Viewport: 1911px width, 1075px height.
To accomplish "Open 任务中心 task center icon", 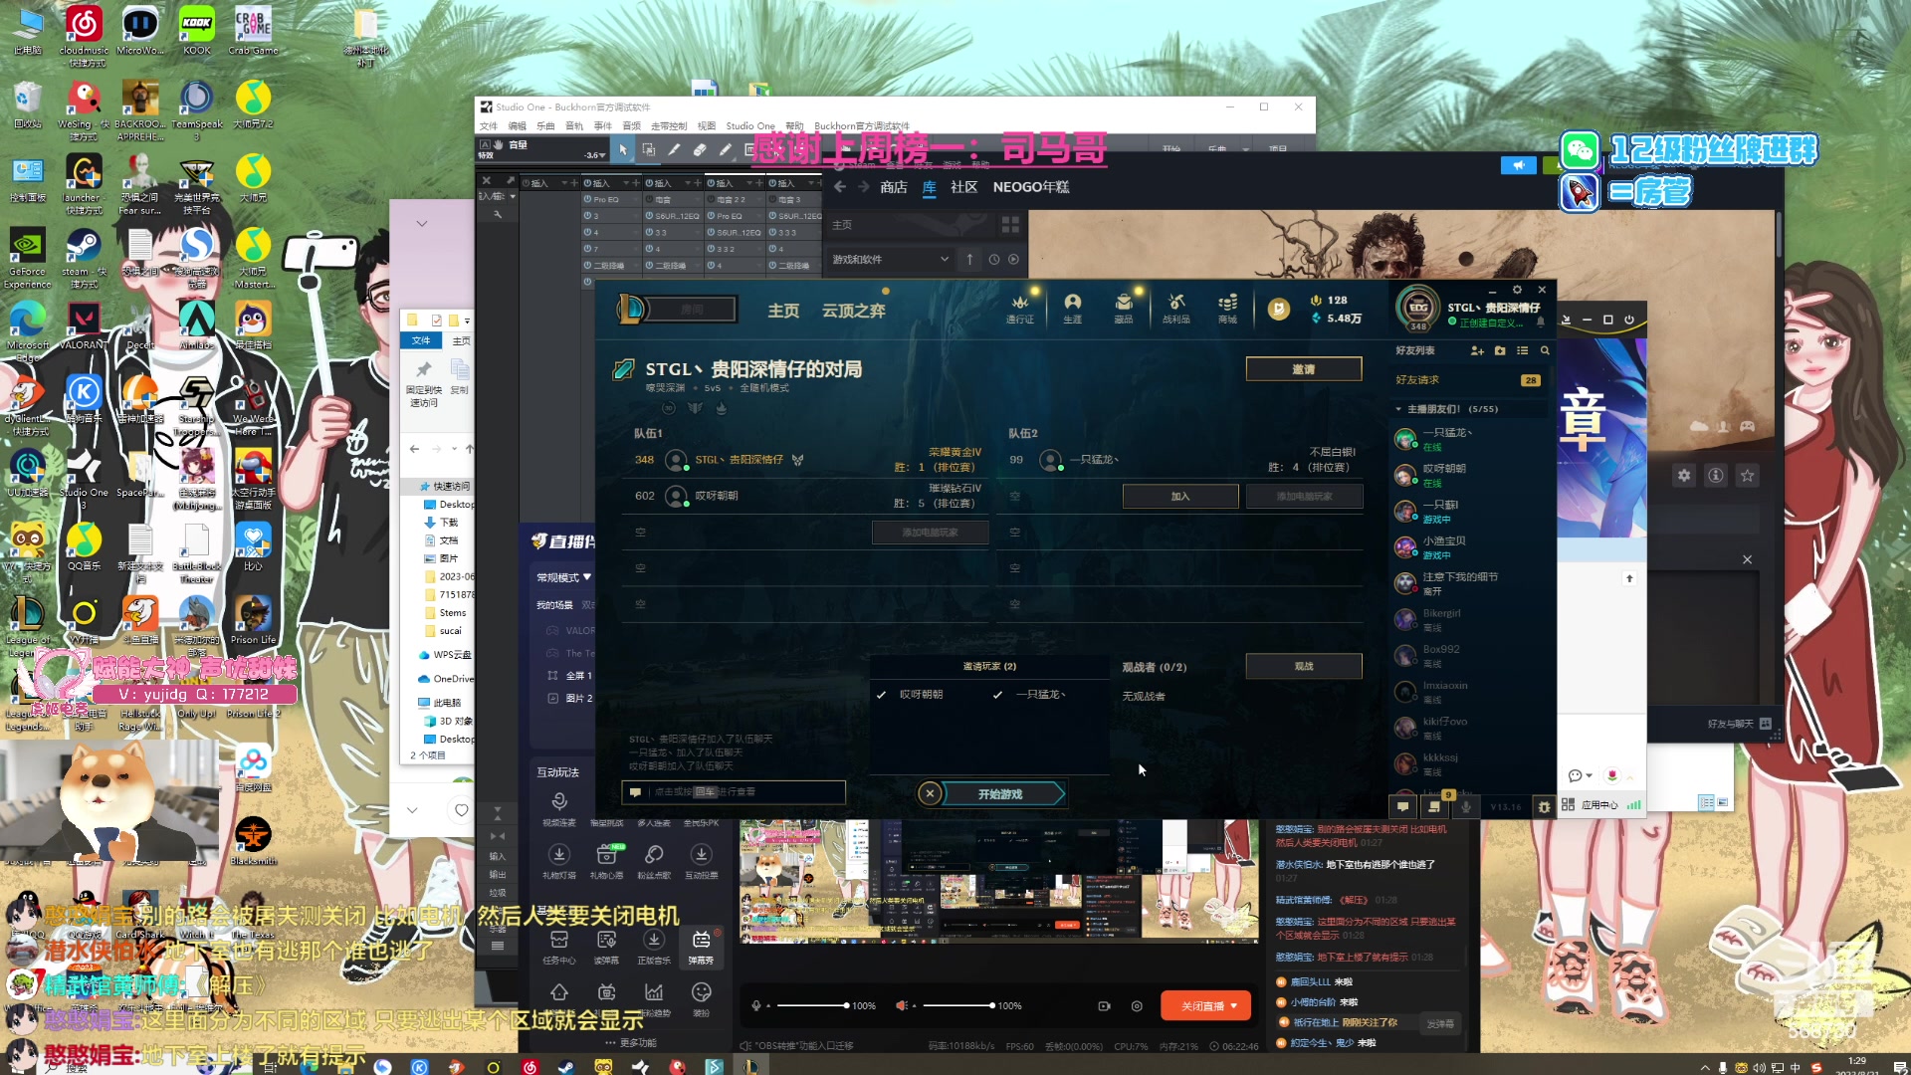I will (559, 946).
